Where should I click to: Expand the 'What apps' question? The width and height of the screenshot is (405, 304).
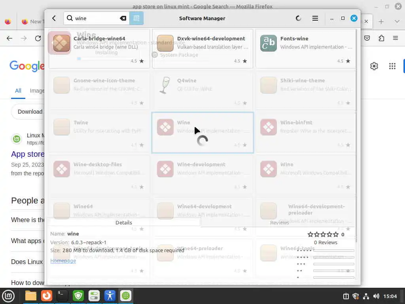point(28,241)
